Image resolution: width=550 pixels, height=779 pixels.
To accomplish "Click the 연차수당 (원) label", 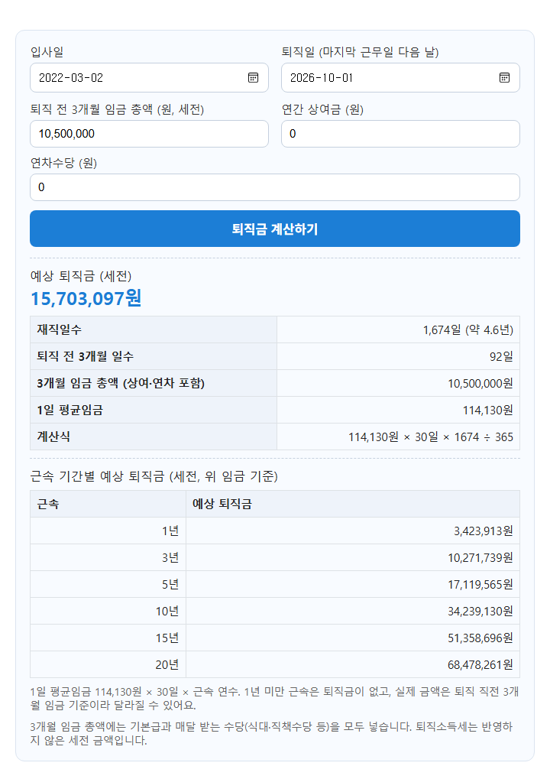I will (x=63, y=163).
